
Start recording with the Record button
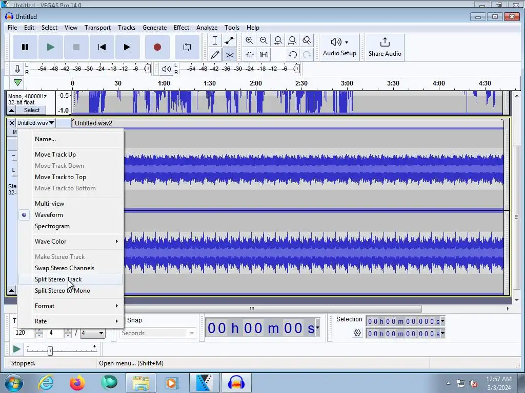tap(157, 47)
